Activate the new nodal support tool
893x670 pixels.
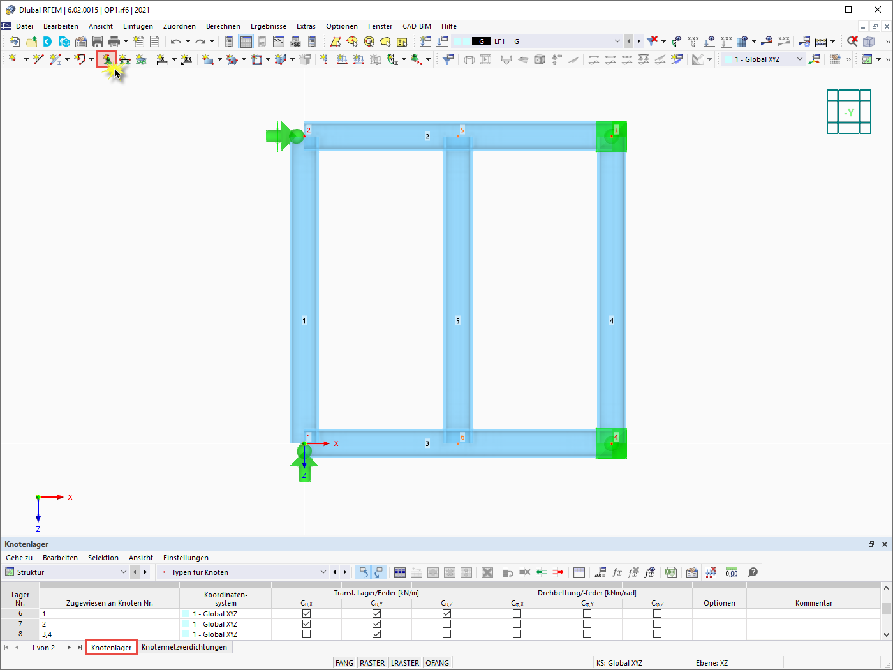(107, 59)
